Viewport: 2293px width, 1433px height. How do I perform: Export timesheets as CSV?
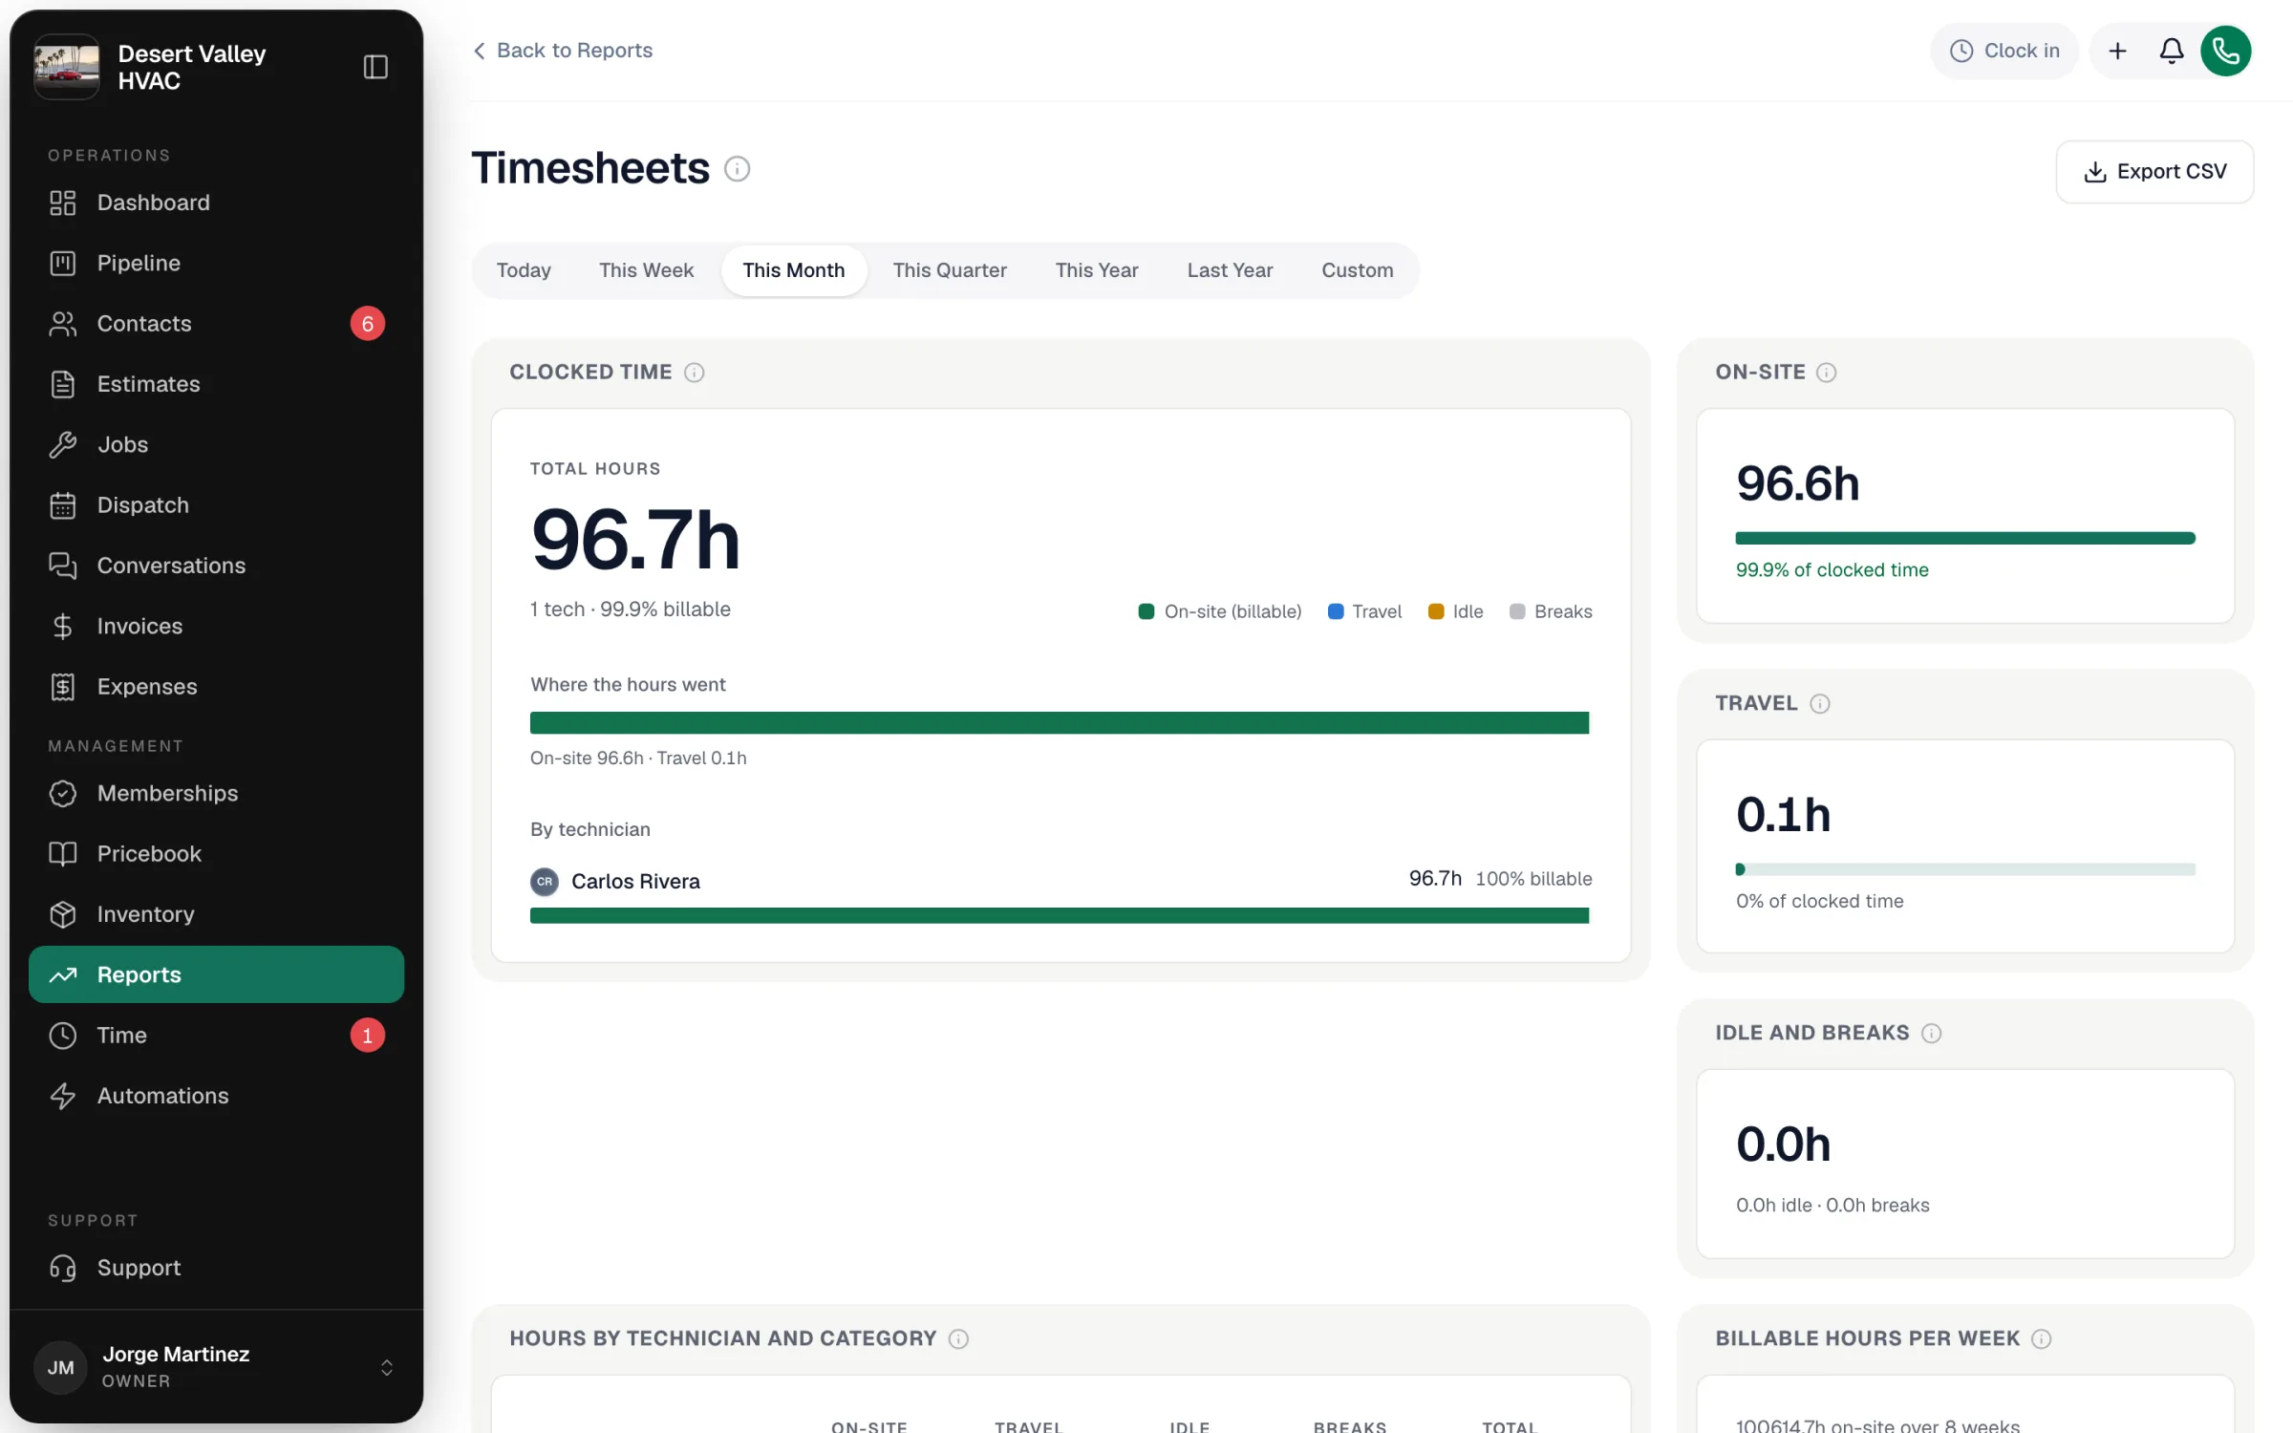(x=2154, y=172)
